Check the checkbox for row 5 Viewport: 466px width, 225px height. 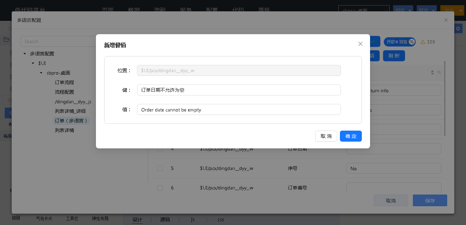(160, 168)
